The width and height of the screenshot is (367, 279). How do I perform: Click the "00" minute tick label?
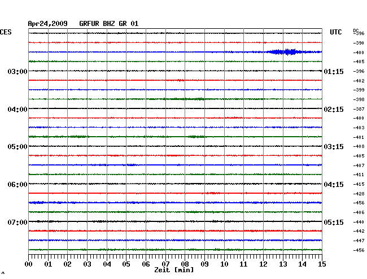click(x=29, y=264)
